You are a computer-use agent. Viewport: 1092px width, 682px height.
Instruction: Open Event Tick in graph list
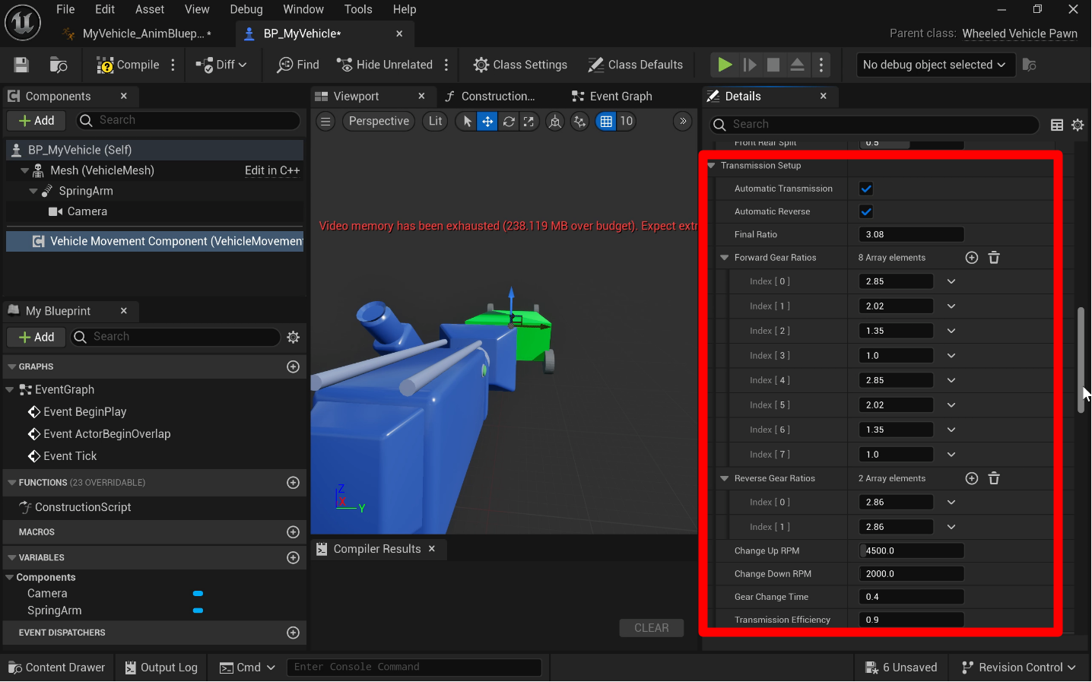point(70,456)
